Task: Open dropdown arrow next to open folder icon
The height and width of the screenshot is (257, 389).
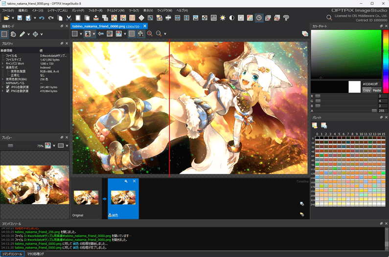Action: pos(13,18)
